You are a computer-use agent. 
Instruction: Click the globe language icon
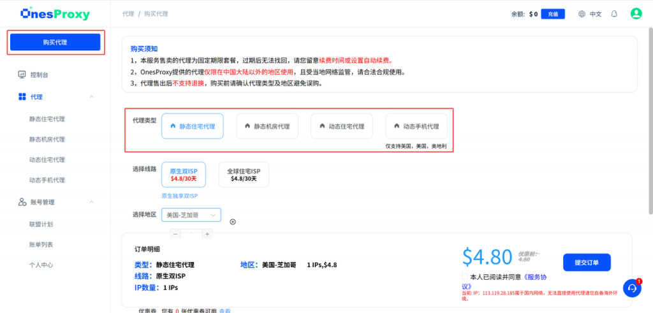582,13
